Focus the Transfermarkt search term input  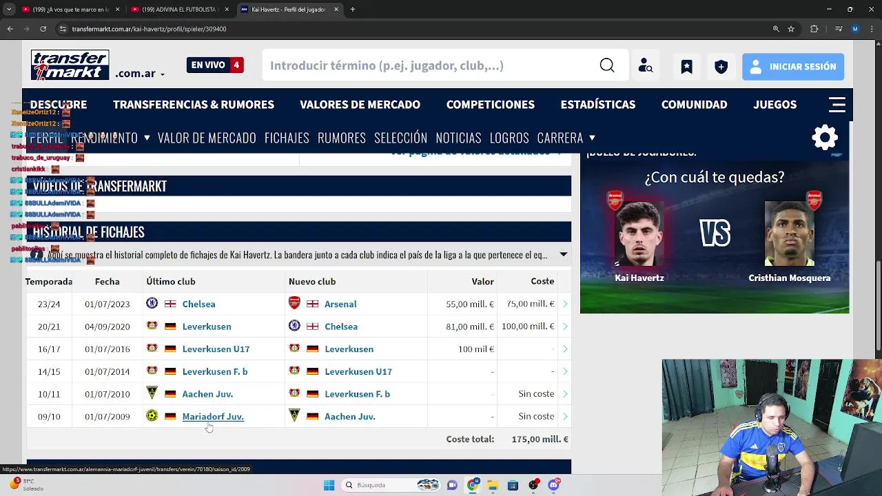(431, 65)
